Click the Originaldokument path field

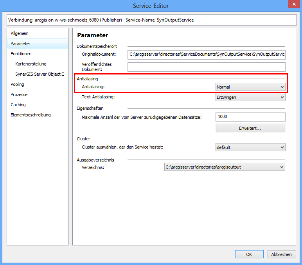pyautogui.click(x=206, y=54)
